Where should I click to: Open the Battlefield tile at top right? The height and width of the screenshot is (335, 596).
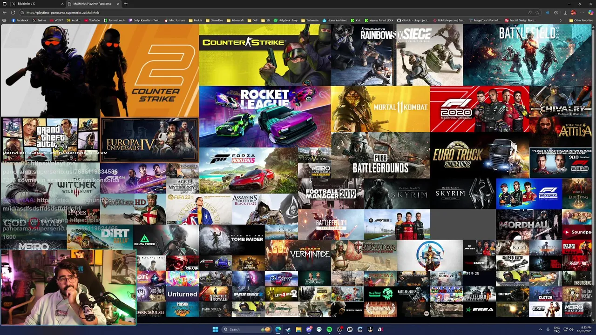[x=528, y=55]
